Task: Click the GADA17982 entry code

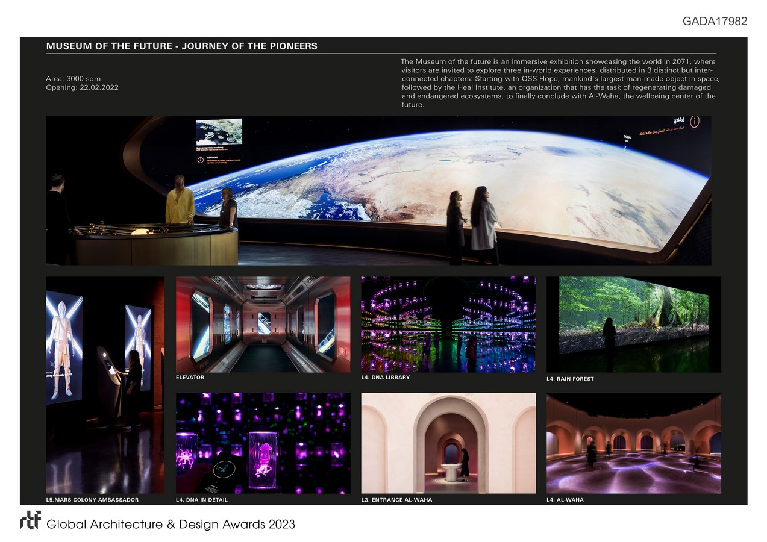Action: pos(715,22)
